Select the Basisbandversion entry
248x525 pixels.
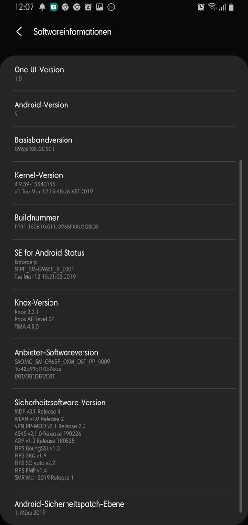point(124,143)
